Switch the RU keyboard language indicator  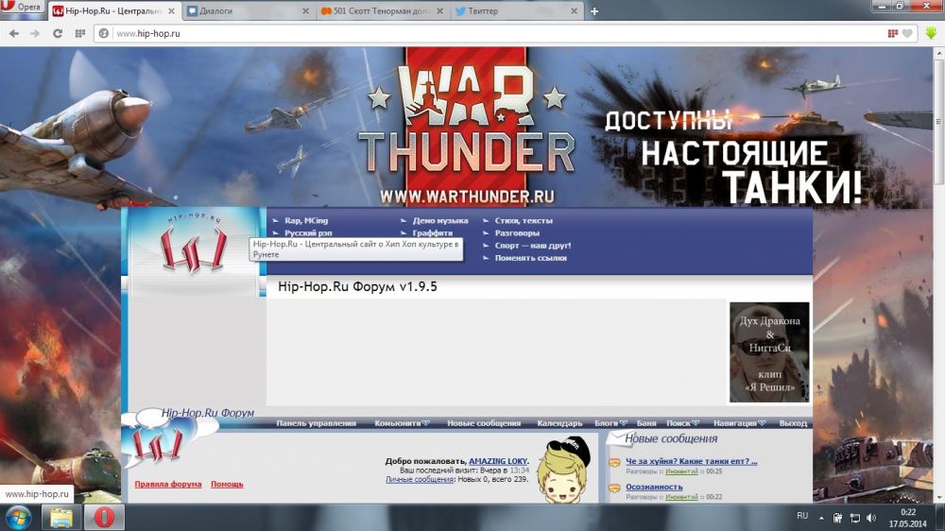(x=802, y=516)
